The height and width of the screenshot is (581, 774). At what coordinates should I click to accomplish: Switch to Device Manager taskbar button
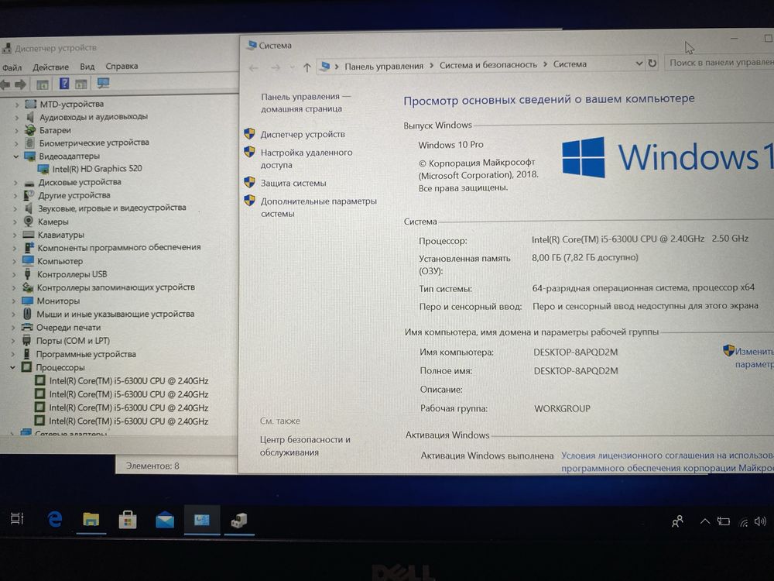[239, 521]
